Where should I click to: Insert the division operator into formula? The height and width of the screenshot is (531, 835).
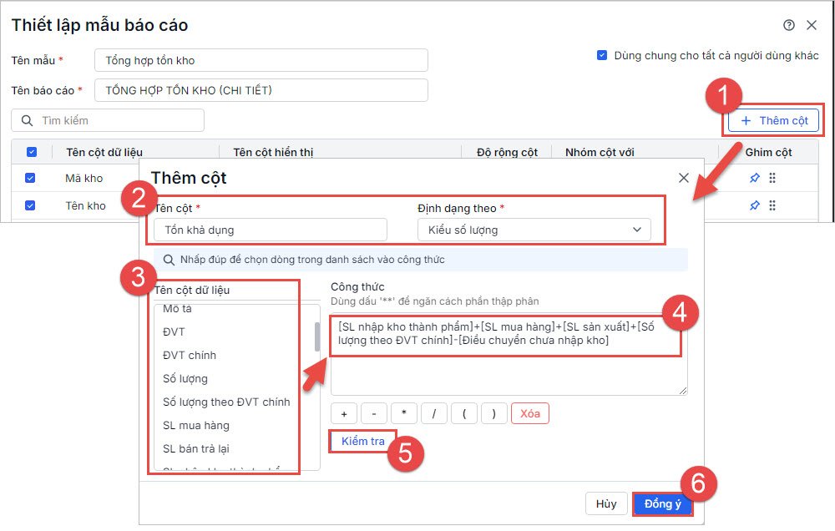point(434,413)
